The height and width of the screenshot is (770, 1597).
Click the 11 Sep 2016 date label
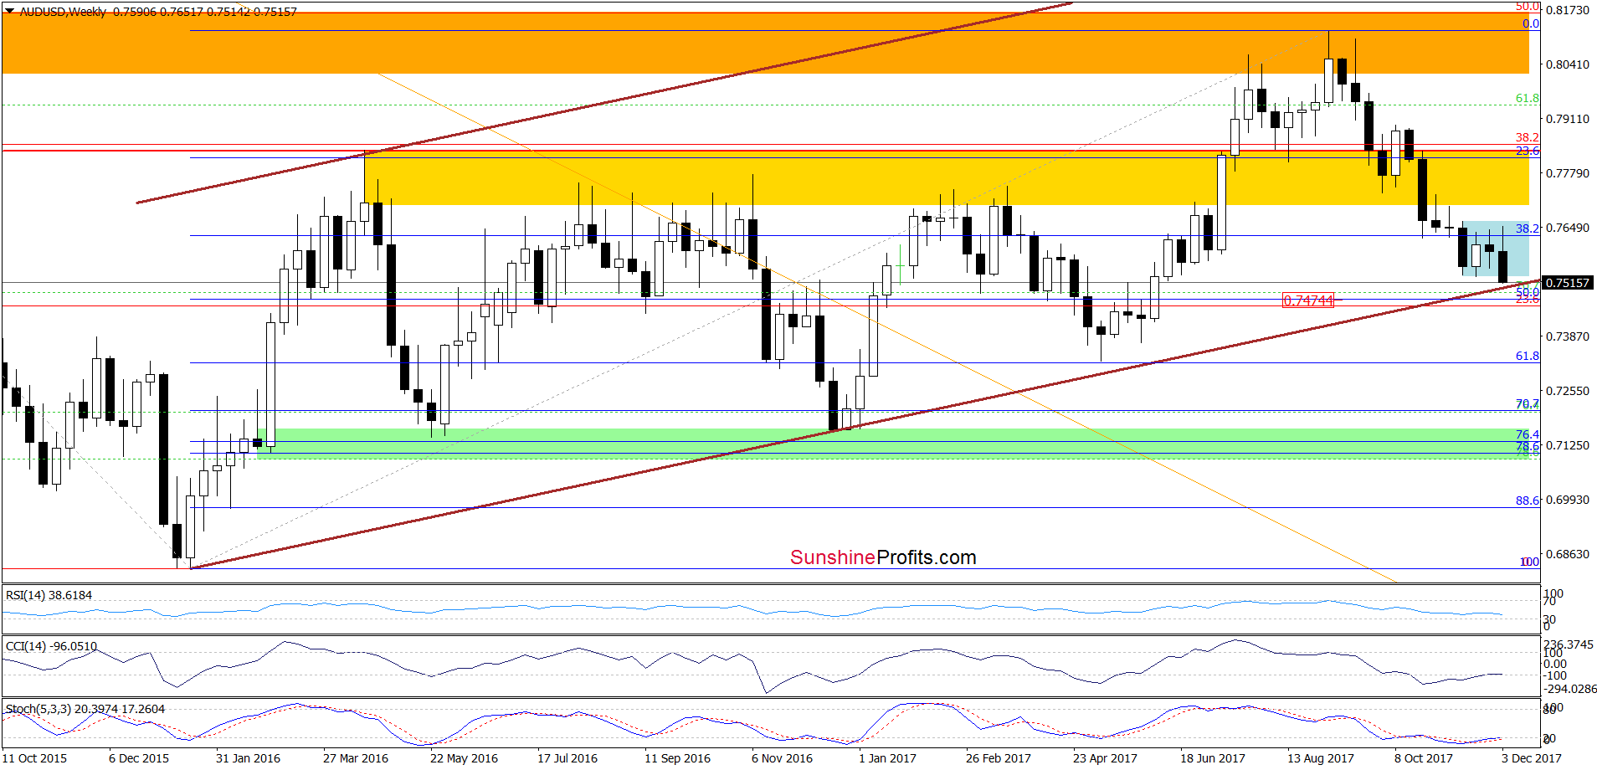(x=677, y=758)
